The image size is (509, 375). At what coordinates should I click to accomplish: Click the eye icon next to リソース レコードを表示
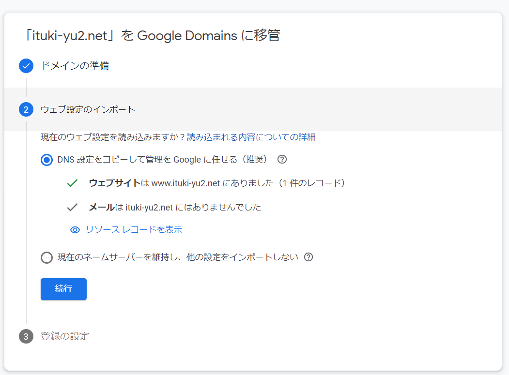pos(74,230)
